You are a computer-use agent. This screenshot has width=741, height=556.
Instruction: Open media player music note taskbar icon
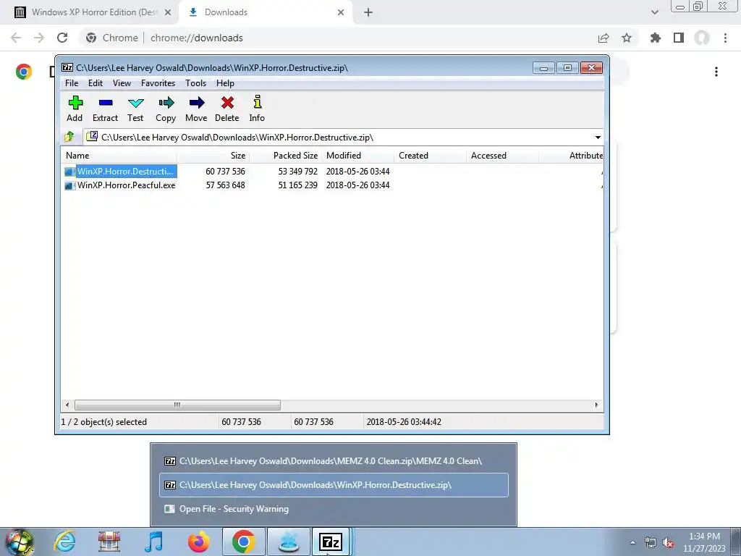[x=153, y=542]
